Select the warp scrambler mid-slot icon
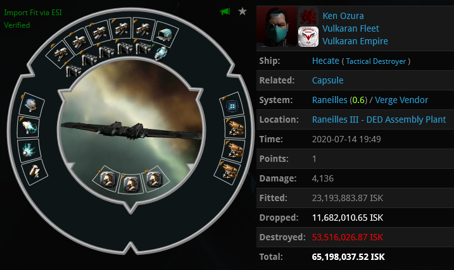Image resolution: width=454 pixels, height=270 pixels. coord(29,150)
